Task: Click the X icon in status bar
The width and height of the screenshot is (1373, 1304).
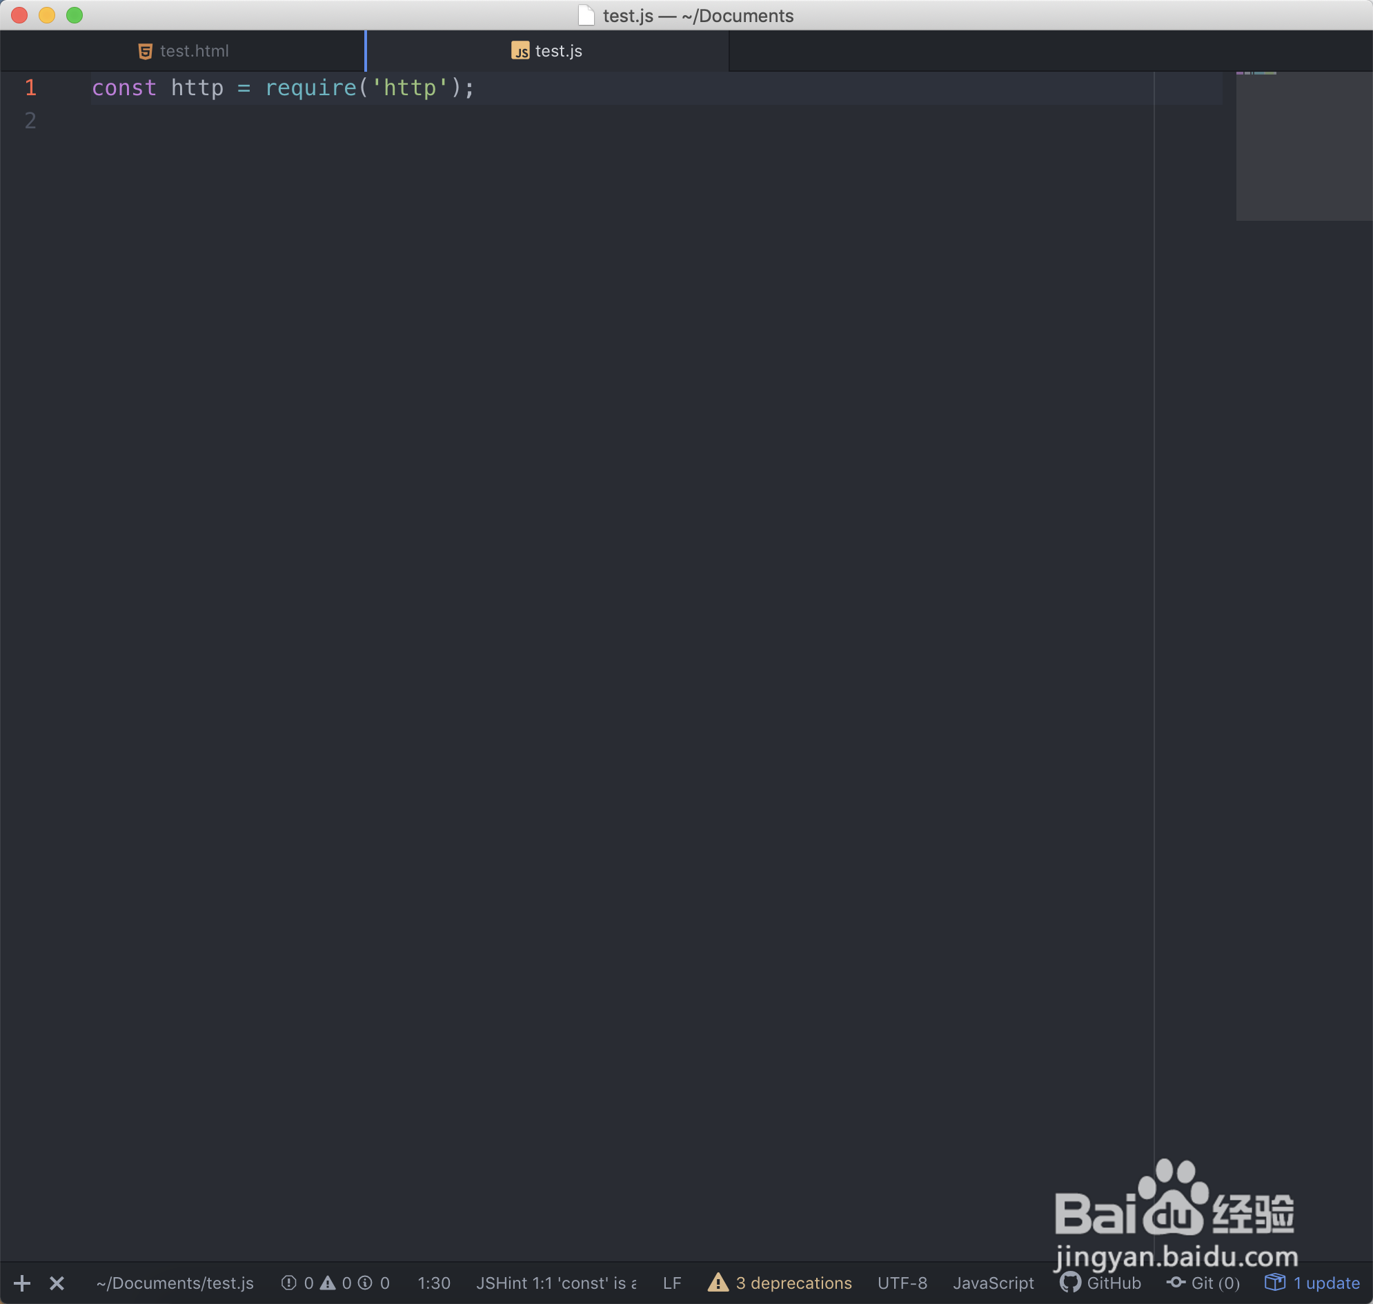Action: point(57,1283)
